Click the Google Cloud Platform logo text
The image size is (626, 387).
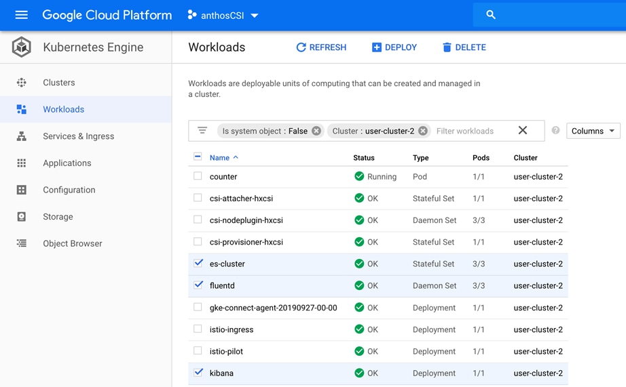point(107,15)
